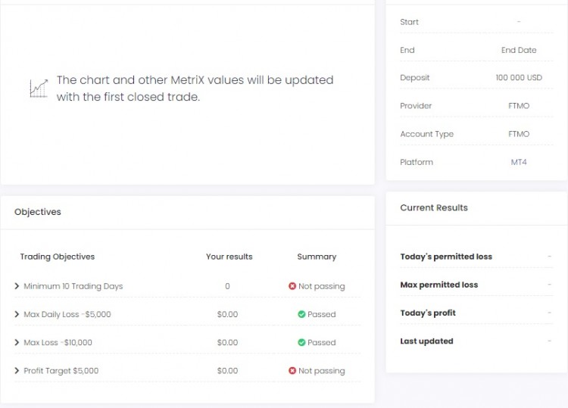Click the End Date value
568x408 pixels.
pyautogui.click(x=519, y=50)
